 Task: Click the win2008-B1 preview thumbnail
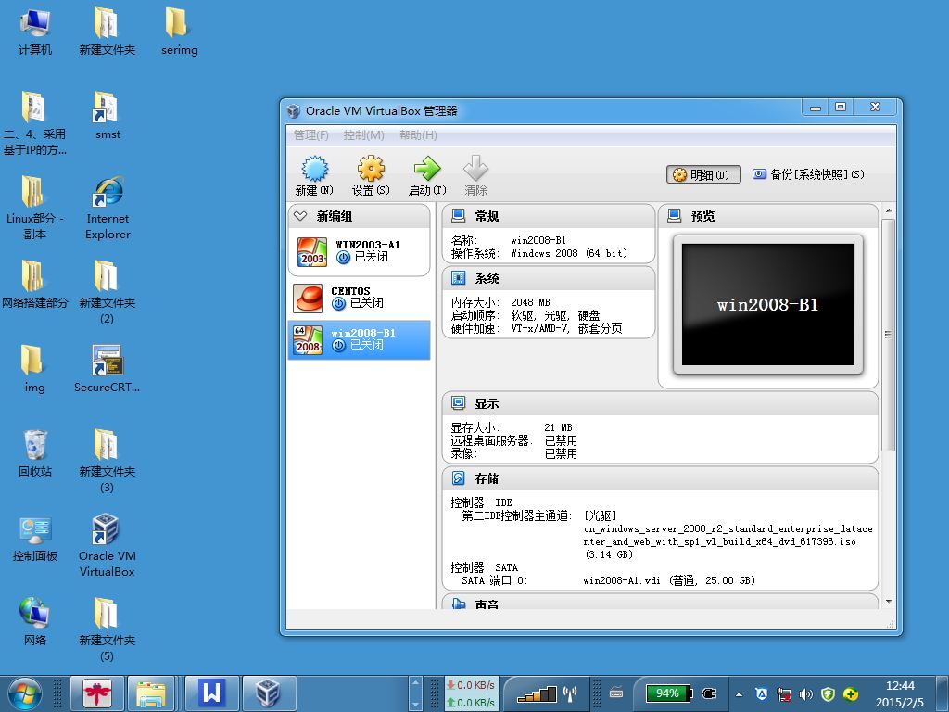pos(768,304)
